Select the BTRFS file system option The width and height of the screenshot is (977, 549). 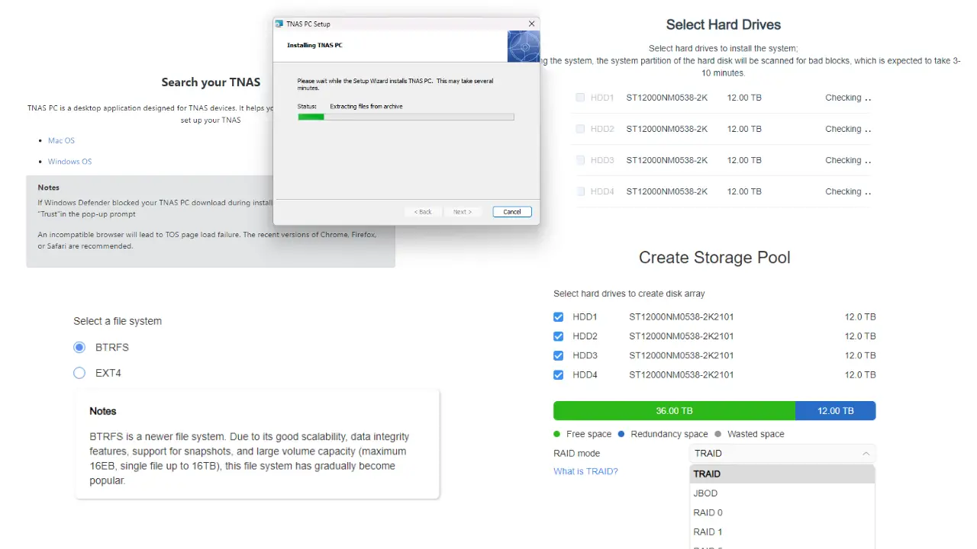(x=79, y=347)
